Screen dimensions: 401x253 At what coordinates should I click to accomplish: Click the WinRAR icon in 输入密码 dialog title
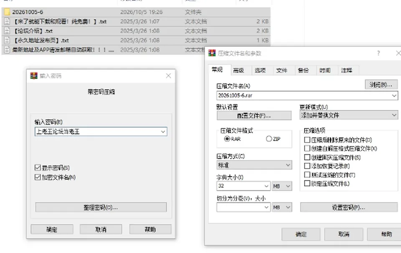[x=34, y=76]
